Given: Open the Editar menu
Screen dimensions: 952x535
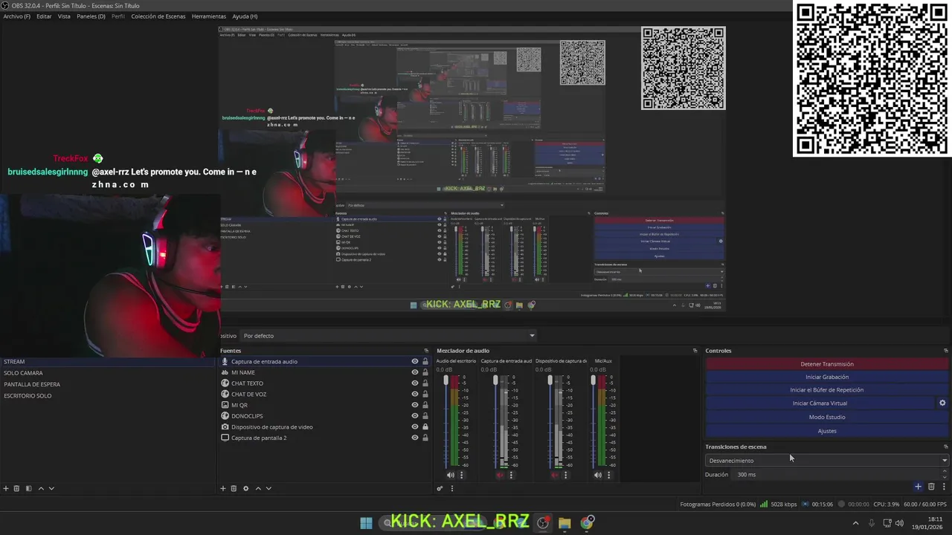Looking at the screenshot, I should click(44, 16).
